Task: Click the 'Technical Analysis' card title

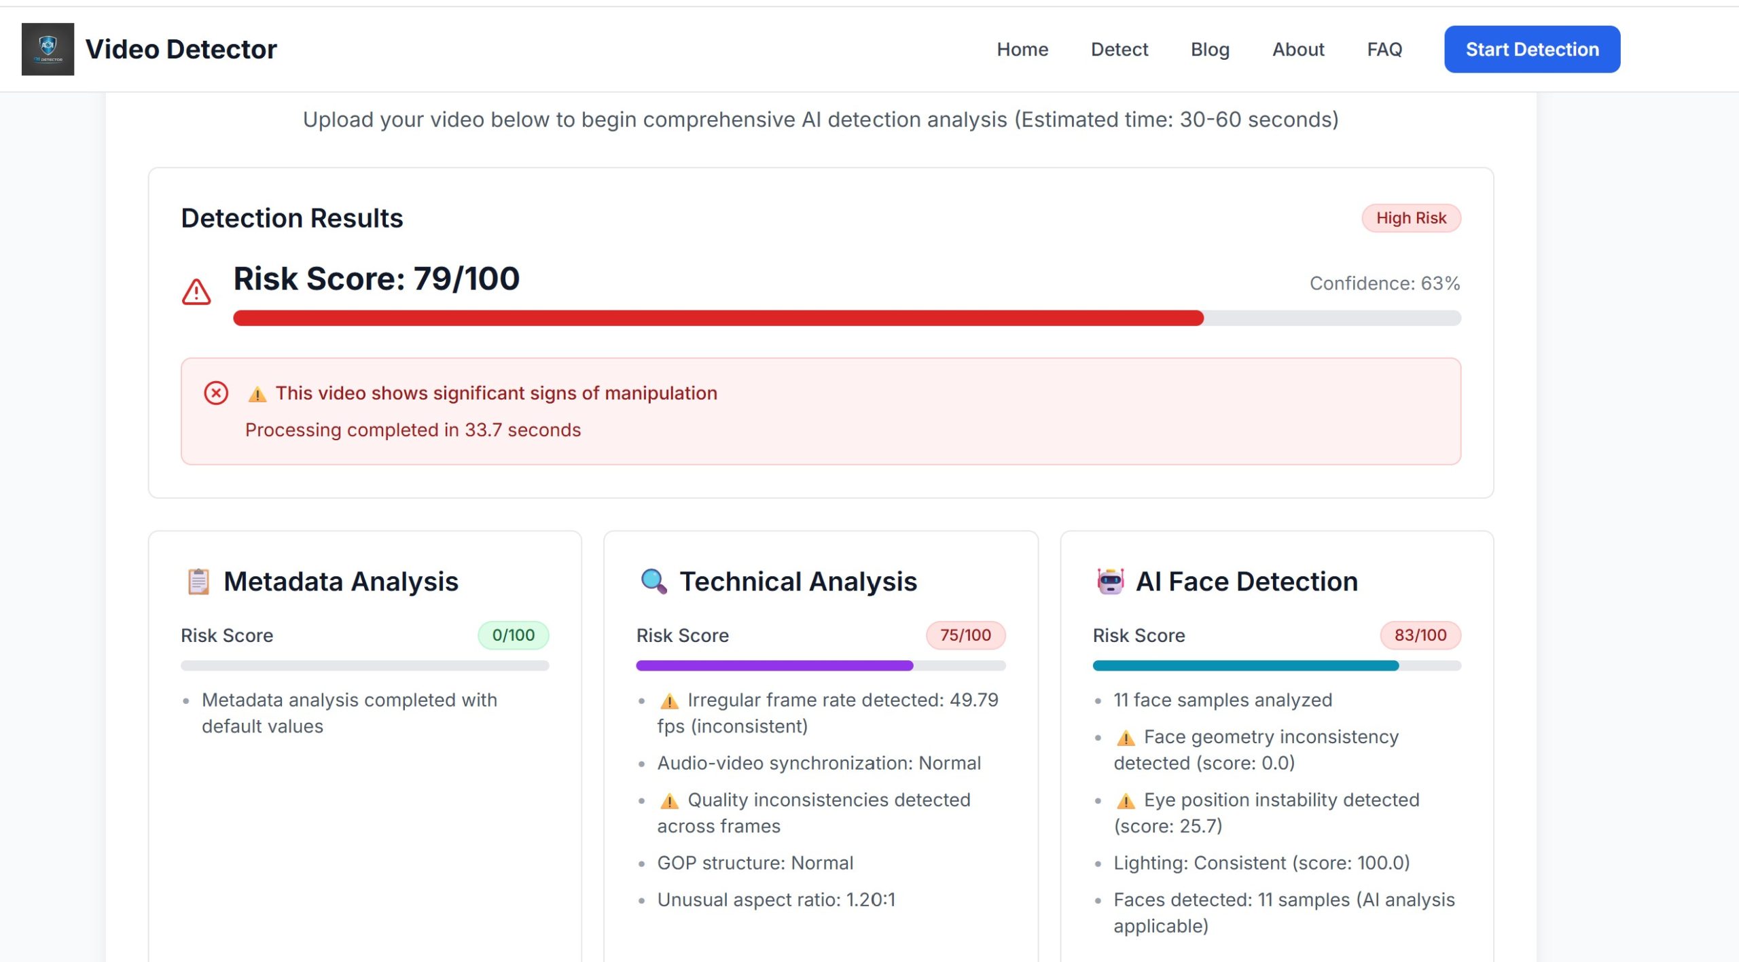Action: point(798,582)
